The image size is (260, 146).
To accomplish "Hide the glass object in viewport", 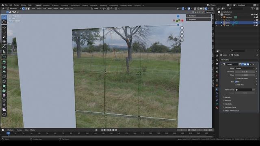I will click(255, 23).
